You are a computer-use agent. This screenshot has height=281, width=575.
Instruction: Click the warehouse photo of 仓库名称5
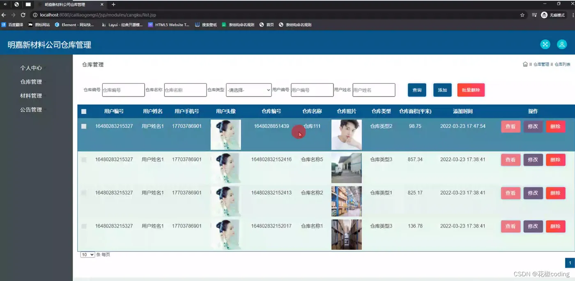click(x=347, y=168)
